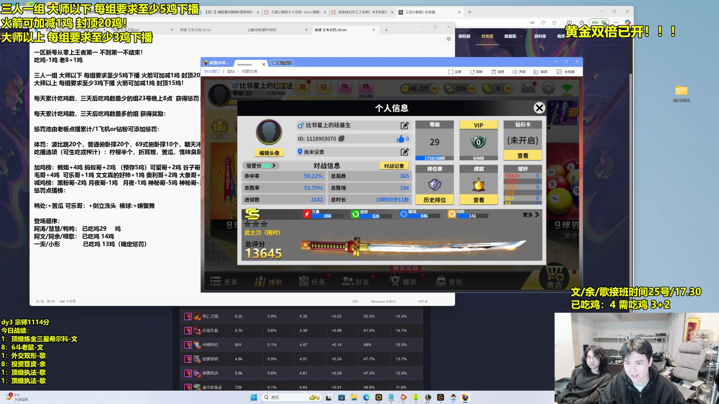Add page to favorites star icon

tap(554, 23)
